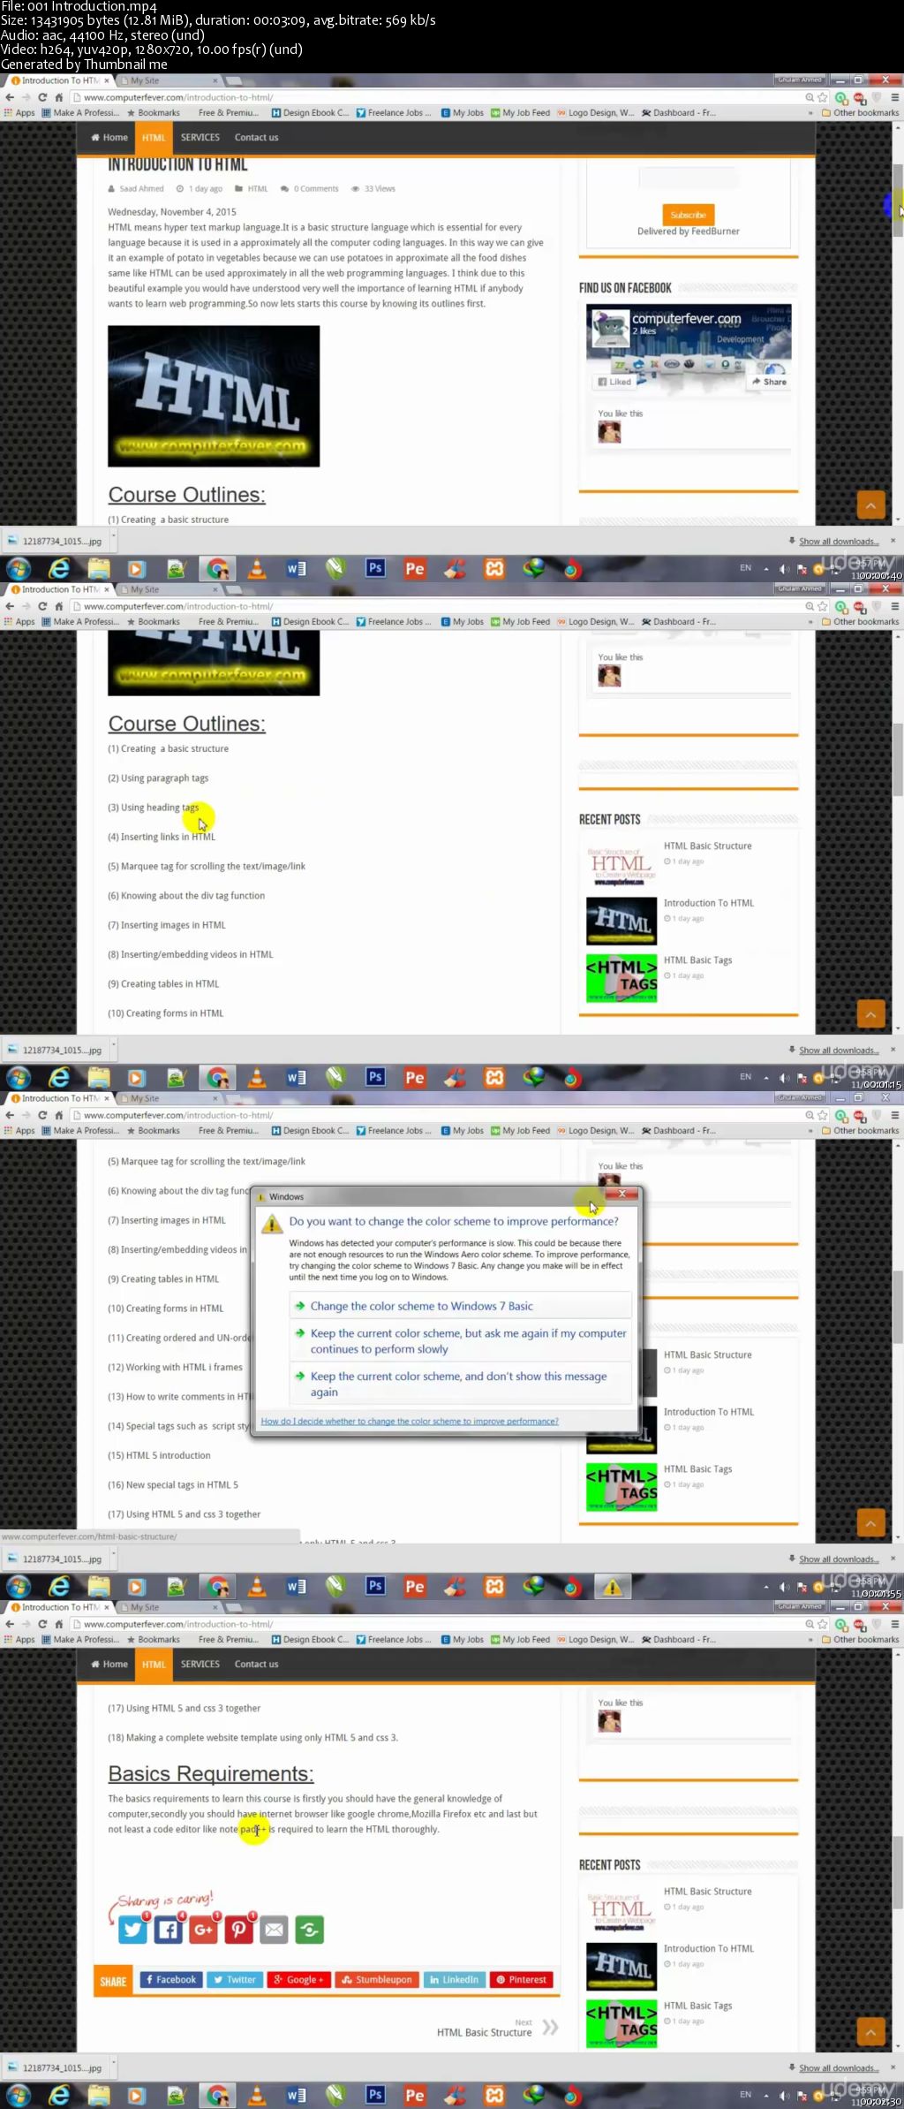
Task: Click the outline item (2) Using paragraph tags
Action: point(158,778)
